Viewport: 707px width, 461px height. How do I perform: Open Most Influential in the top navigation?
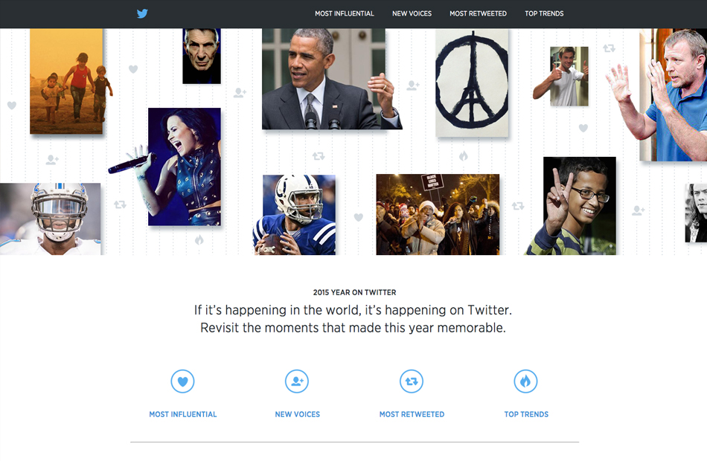[x=344, y=13]
